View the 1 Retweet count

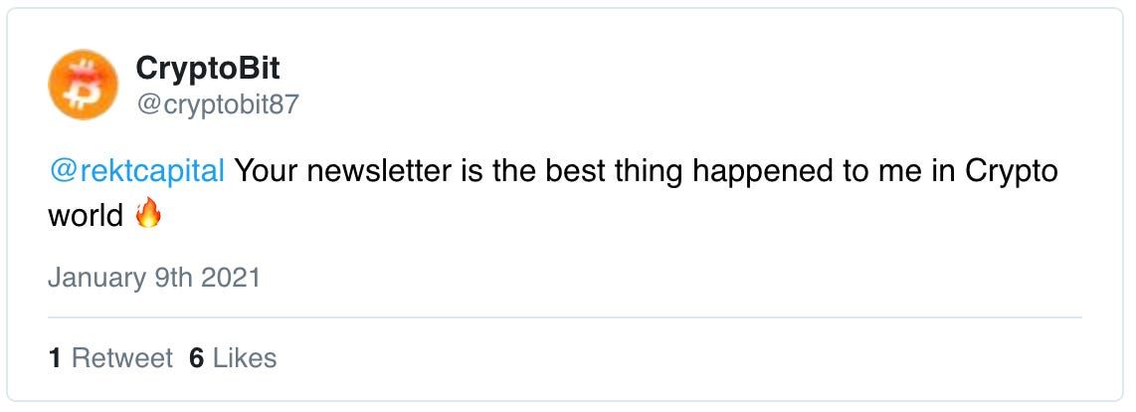click(x=109, y=358)
